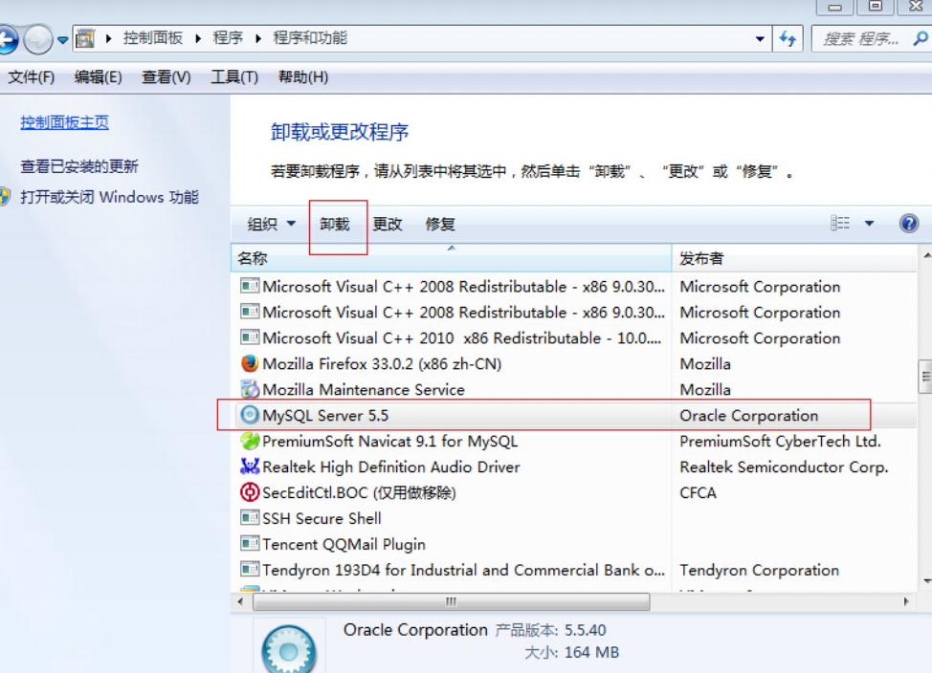Click the Forward navigation arrow button
Viewport: 932px width, 673px height.
pos(38,39)
